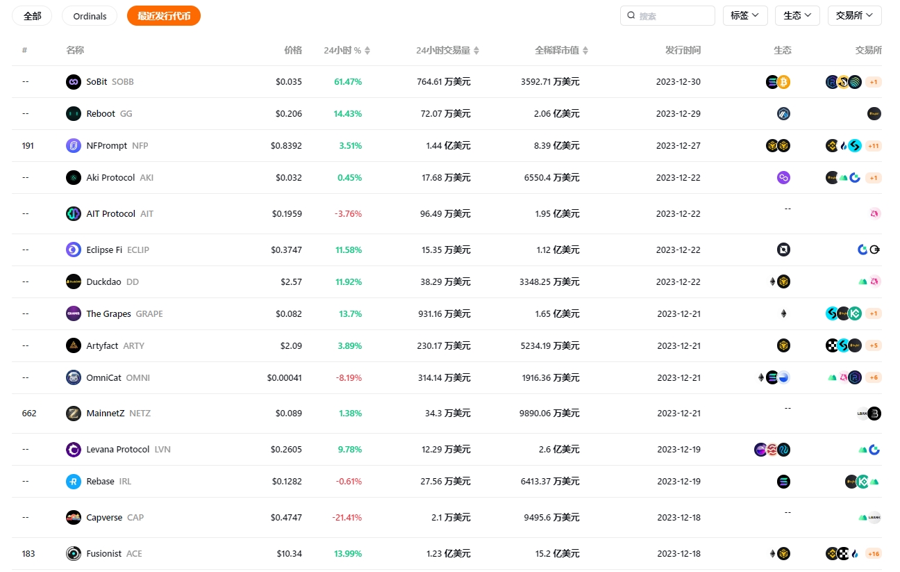Screen dimensions: 900x572
Task: Open the Fusionist coin name link
Action: (x=104, y=554)
